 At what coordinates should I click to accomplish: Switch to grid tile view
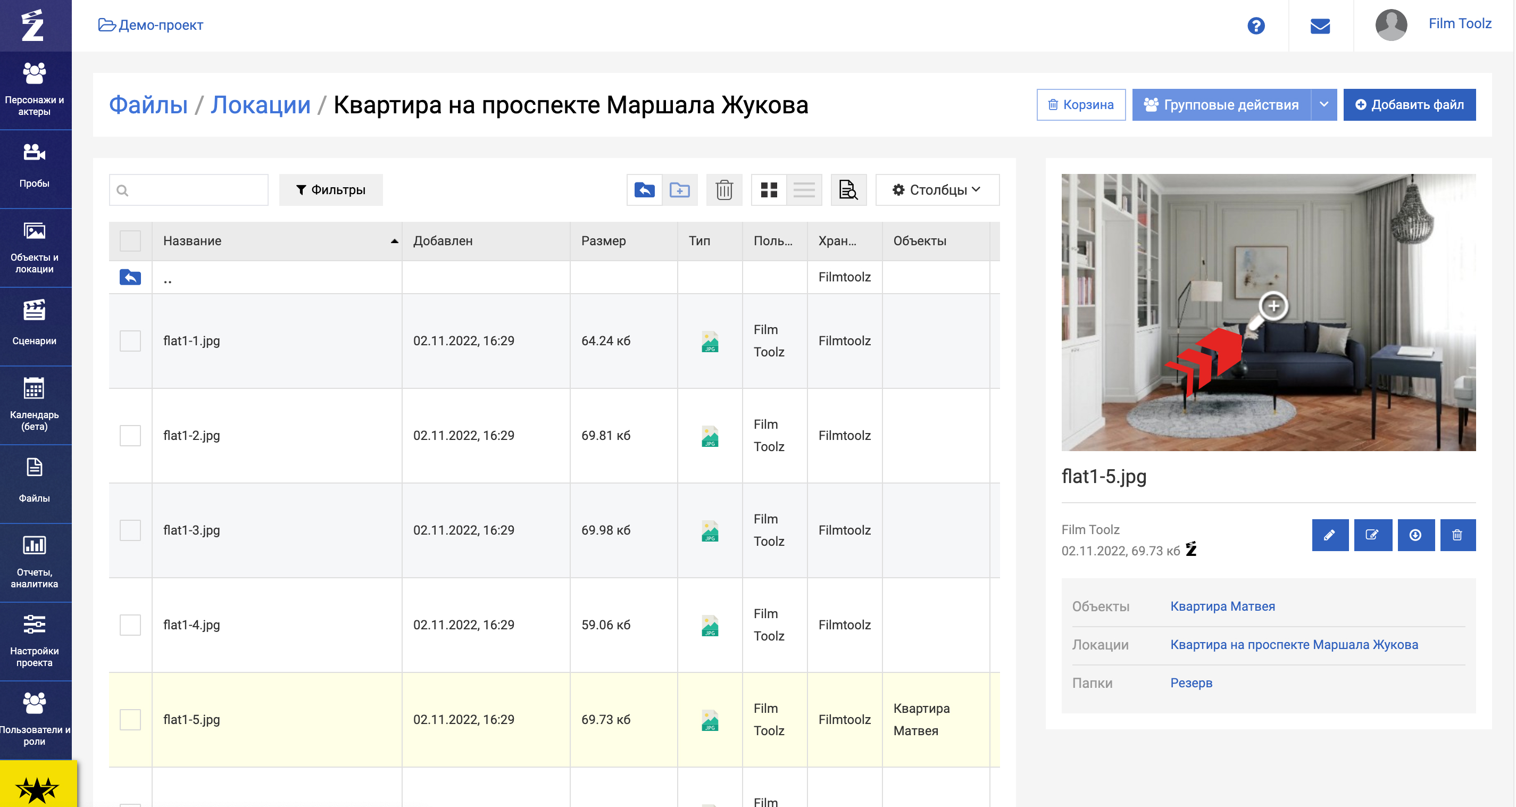(x=769, y=190)
